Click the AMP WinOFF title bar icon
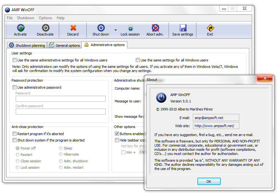This screenshot has height=194, width=279. click(x=7, y=10)
